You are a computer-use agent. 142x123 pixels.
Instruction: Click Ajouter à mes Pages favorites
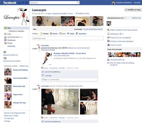pyautogui.click(x=15, y=113)
